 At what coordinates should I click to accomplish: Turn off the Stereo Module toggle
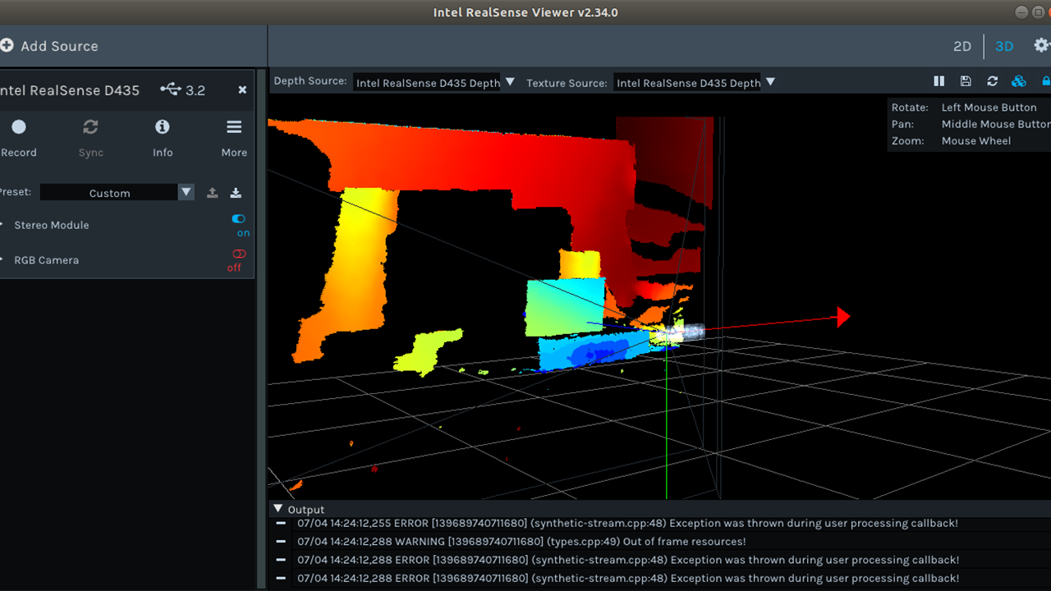(x=239, y=219)
